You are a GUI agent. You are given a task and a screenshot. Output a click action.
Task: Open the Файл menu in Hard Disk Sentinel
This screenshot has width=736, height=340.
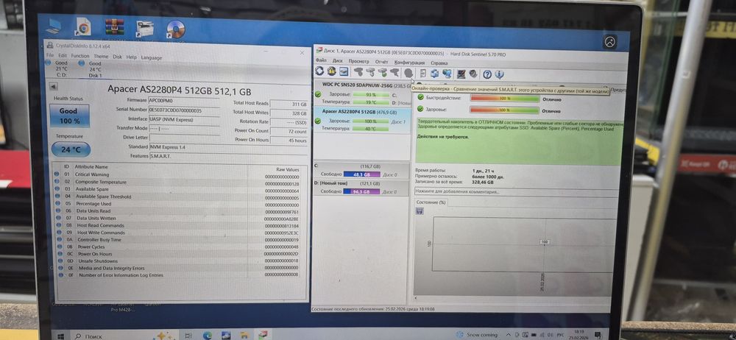point(321,60)
